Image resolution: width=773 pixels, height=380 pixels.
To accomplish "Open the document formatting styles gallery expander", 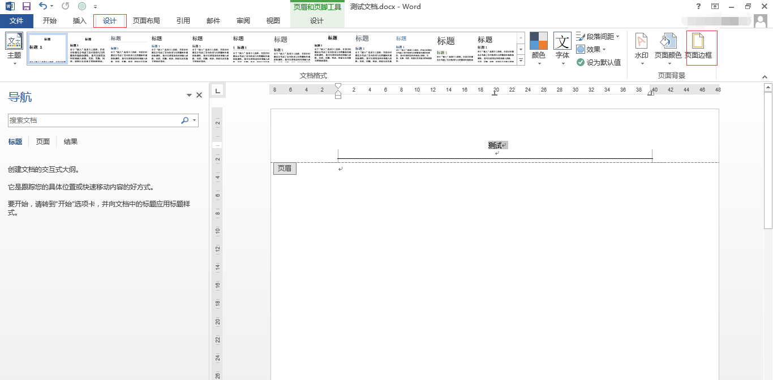I will 520,61.
